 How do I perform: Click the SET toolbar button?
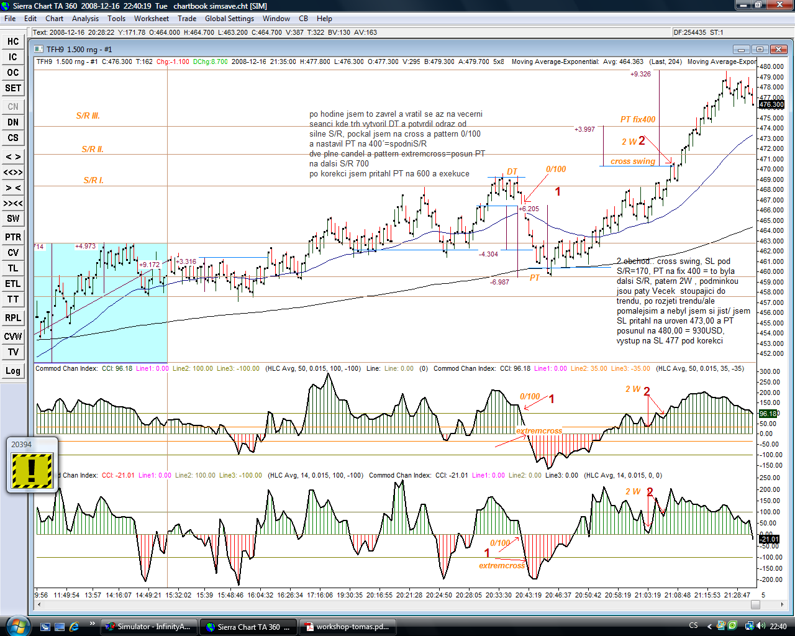coord(13,88)
